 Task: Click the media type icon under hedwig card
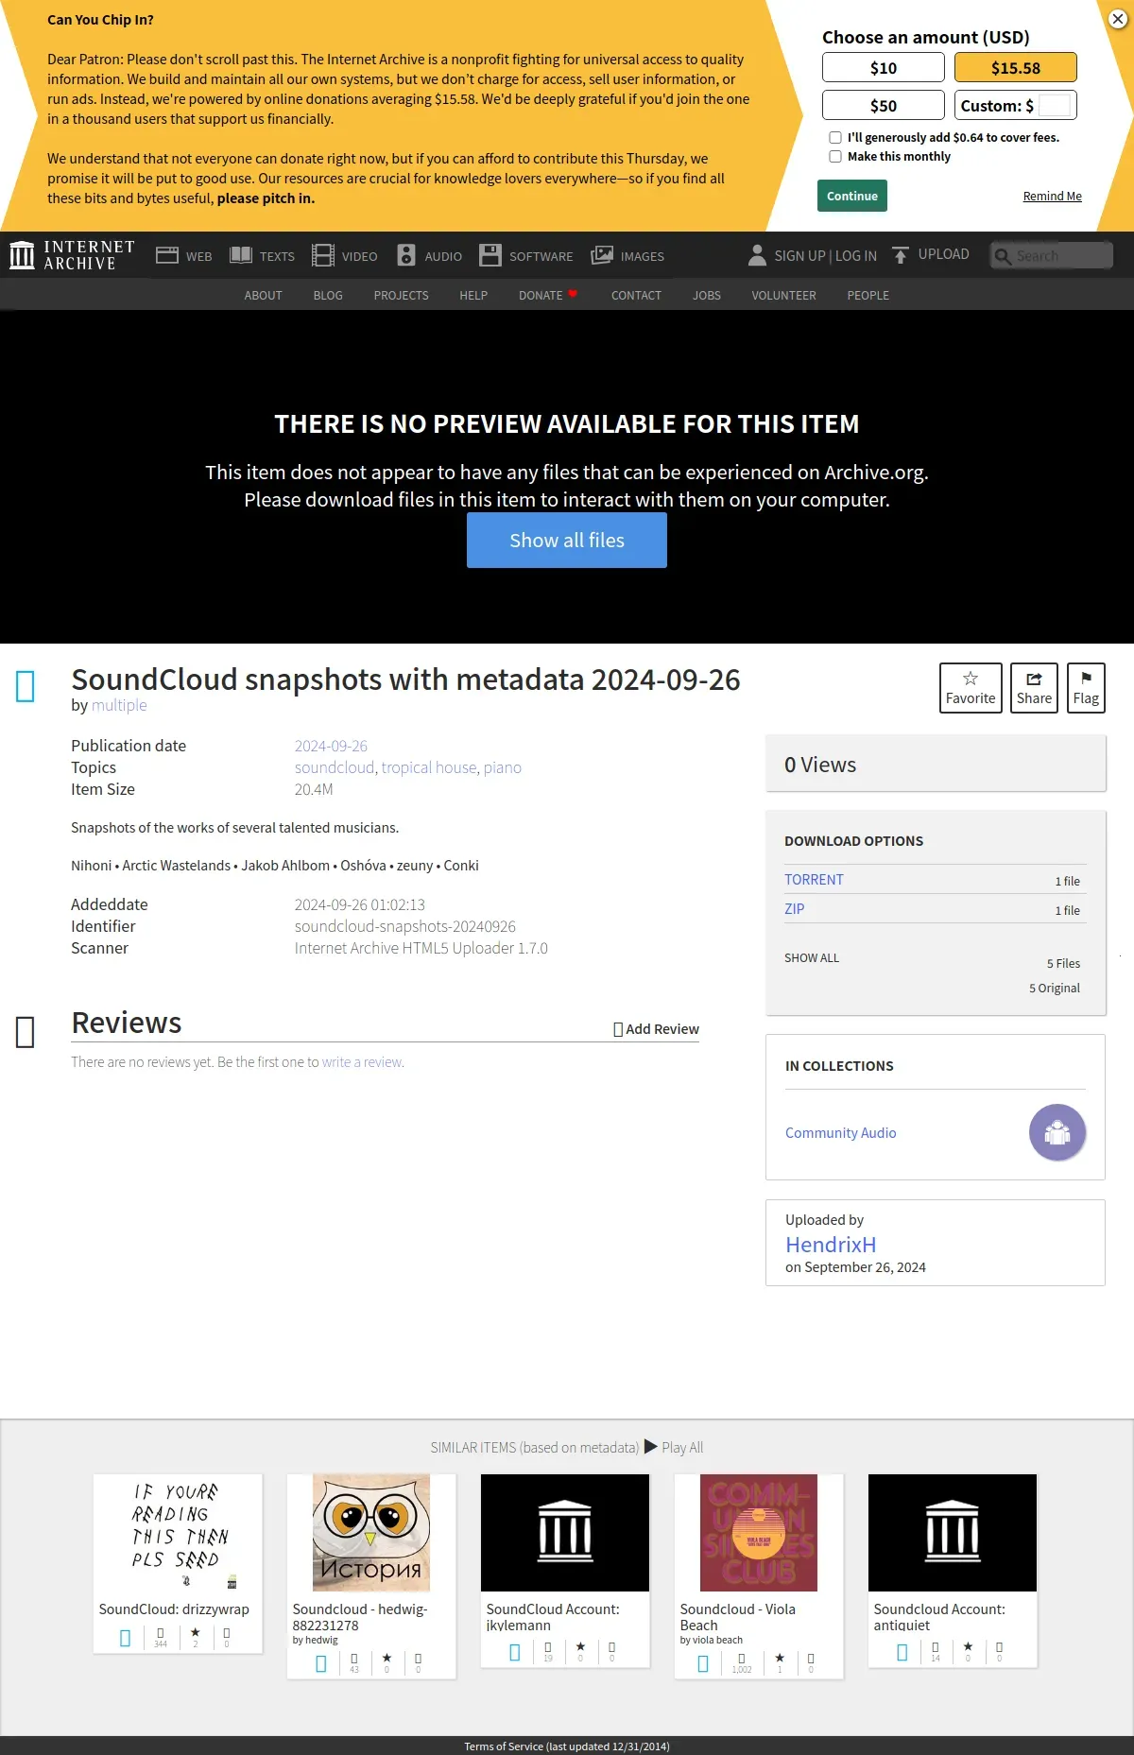click(321, 1663)
